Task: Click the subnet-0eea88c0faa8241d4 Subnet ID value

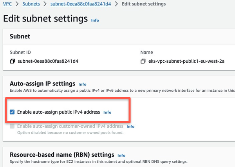Action: point(48,61)
